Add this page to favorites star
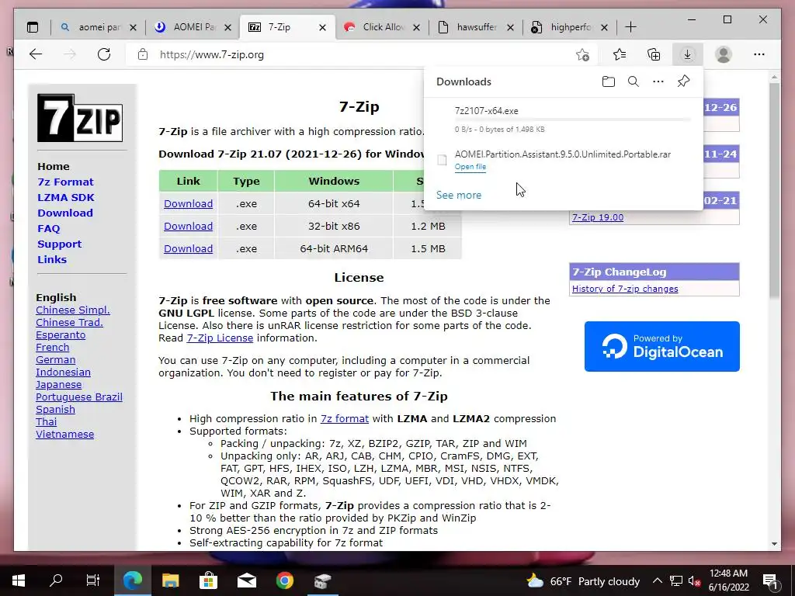The width and height of the screenshot is (795, 596). 582,54
